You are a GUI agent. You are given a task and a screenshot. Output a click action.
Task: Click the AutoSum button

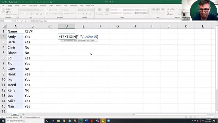[171, 9]
